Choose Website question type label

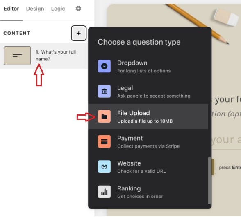(x=129, y=163)
